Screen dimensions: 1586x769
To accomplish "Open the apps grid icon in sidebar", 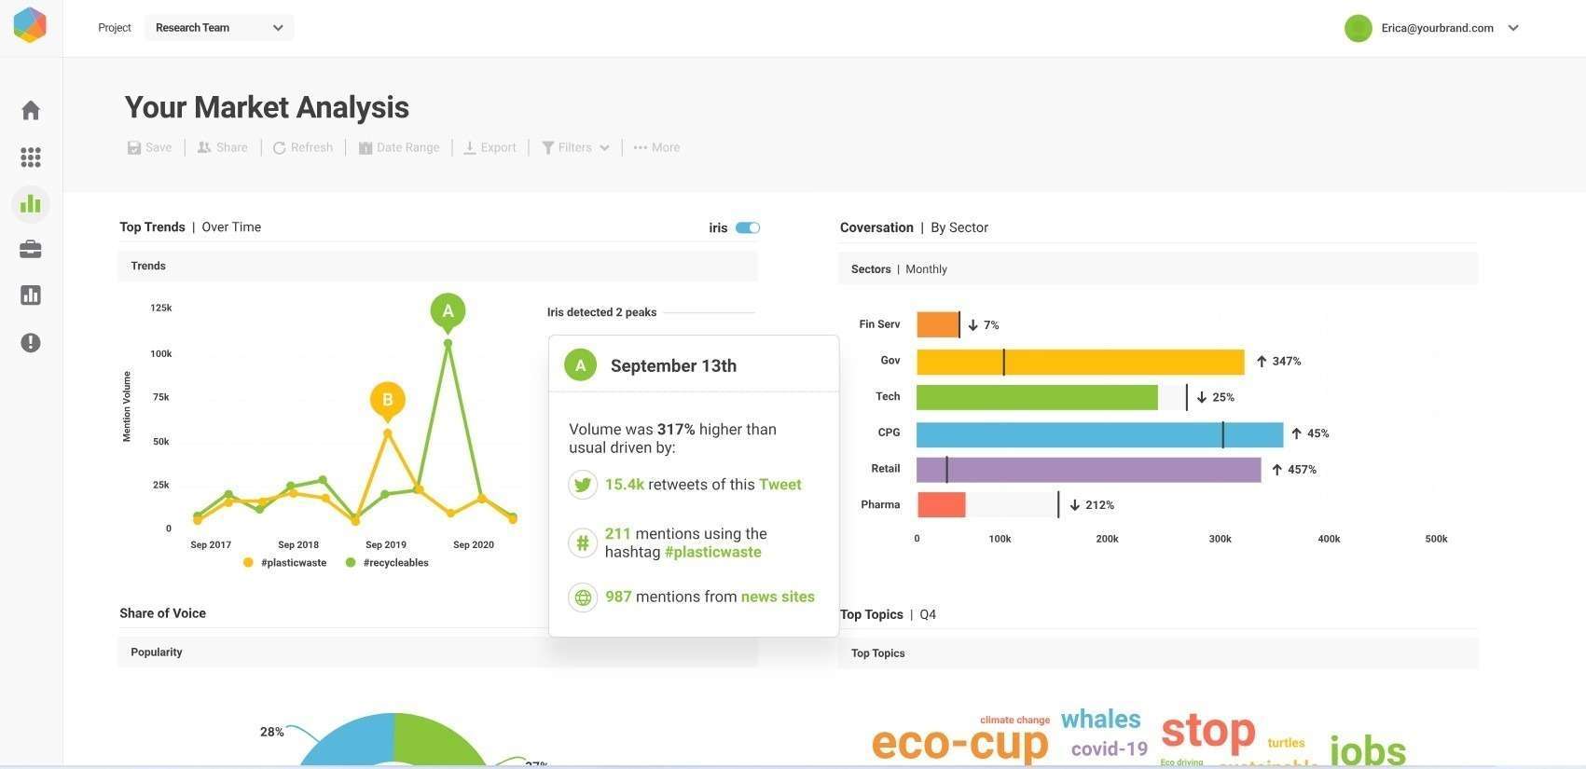I will click(31, 158).
